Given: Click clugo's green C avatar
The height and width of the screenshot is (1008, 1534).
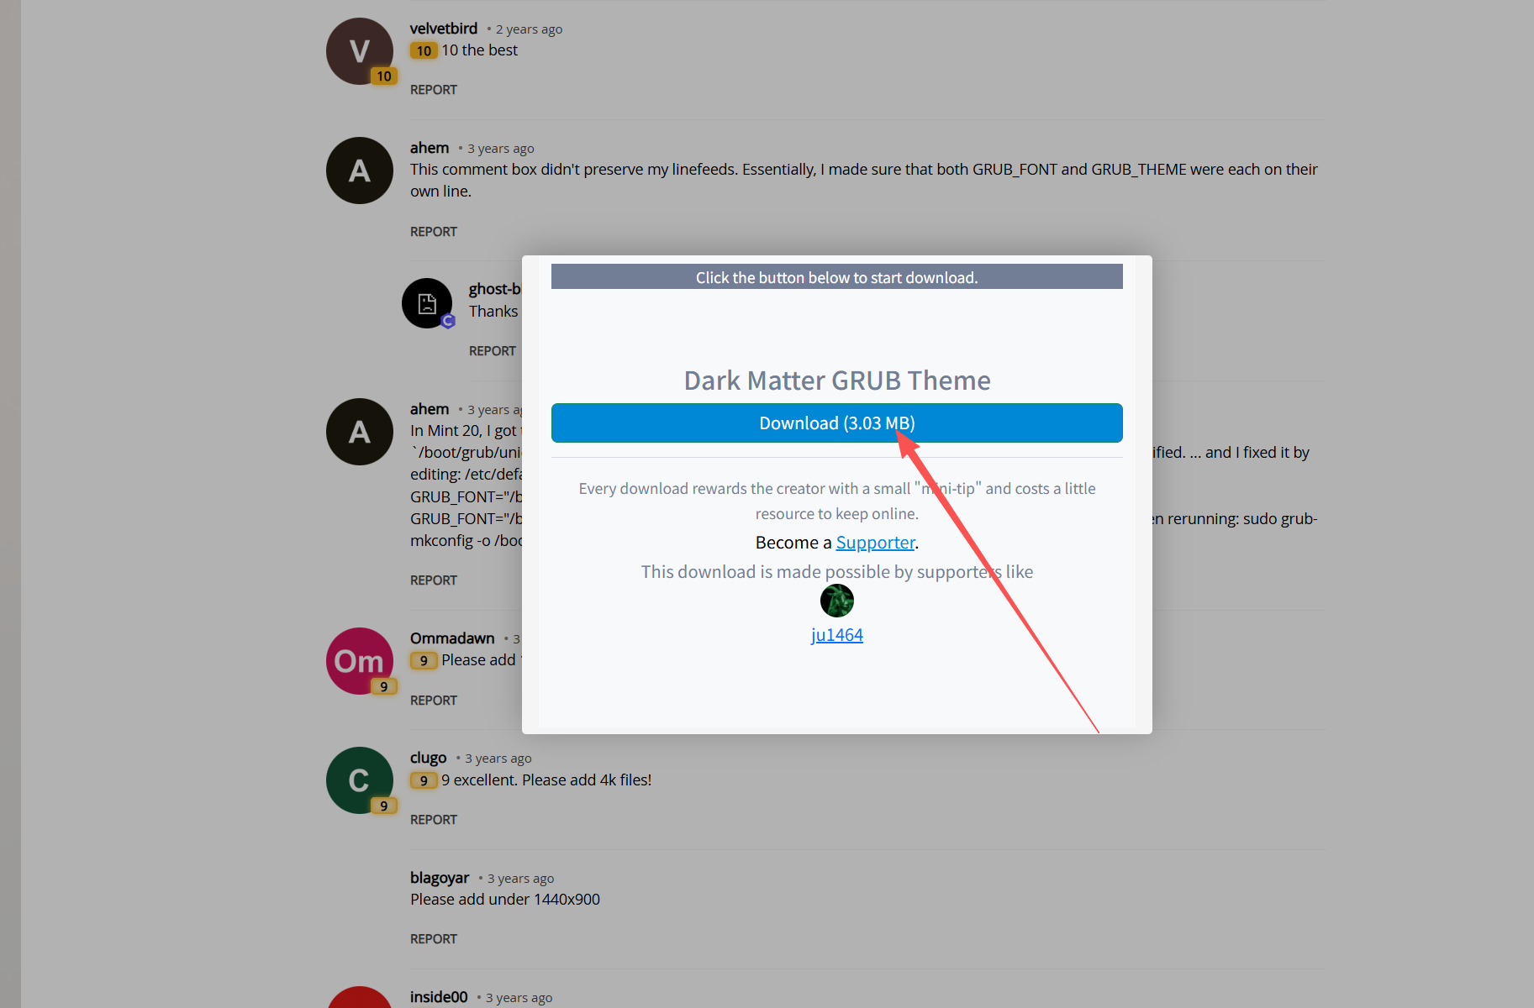Looking at the screenshot, I should click(x=359, y=780).
